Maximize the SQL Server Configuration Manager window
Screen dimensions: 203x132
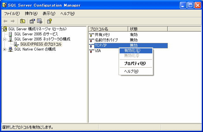click(190, 5)
